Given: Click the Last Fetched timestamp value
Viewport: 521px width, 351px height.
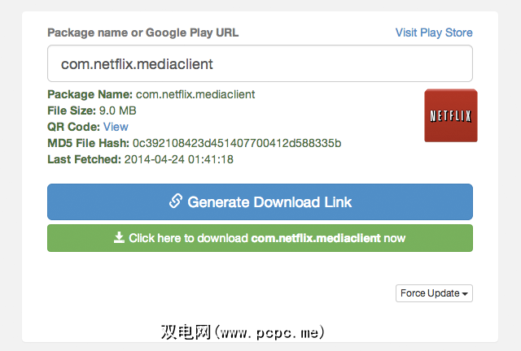Looking at the screenshot, I should 179,159.
